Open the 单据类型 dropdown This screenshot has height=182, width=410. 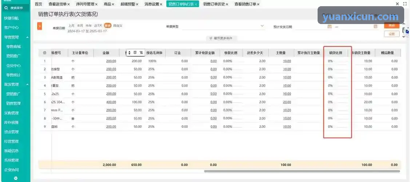coord(224,27)
